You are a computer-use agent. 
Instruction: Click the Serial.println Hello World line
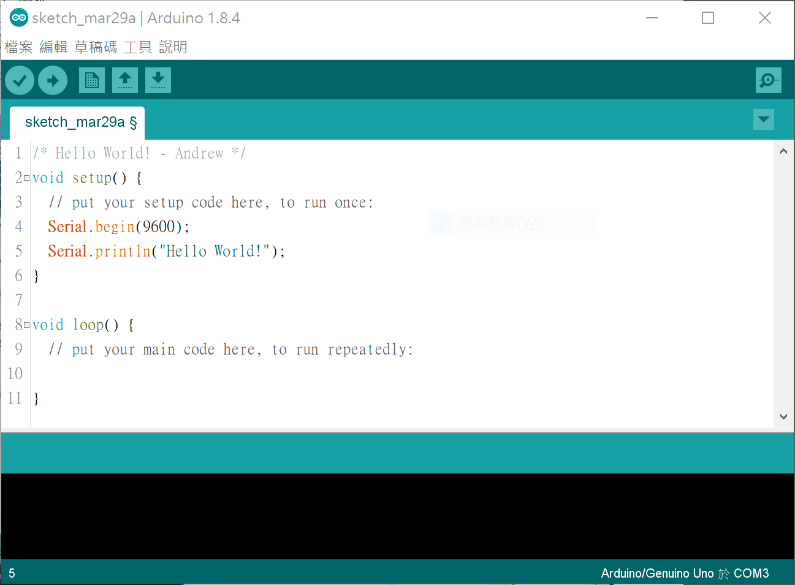[x=165, y=251]
